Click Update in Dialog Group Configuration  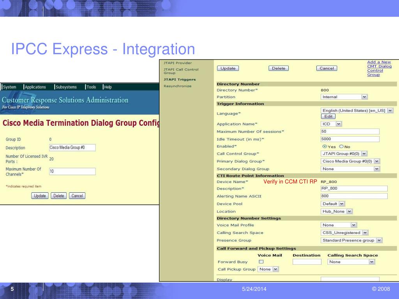tap(40, 196)
